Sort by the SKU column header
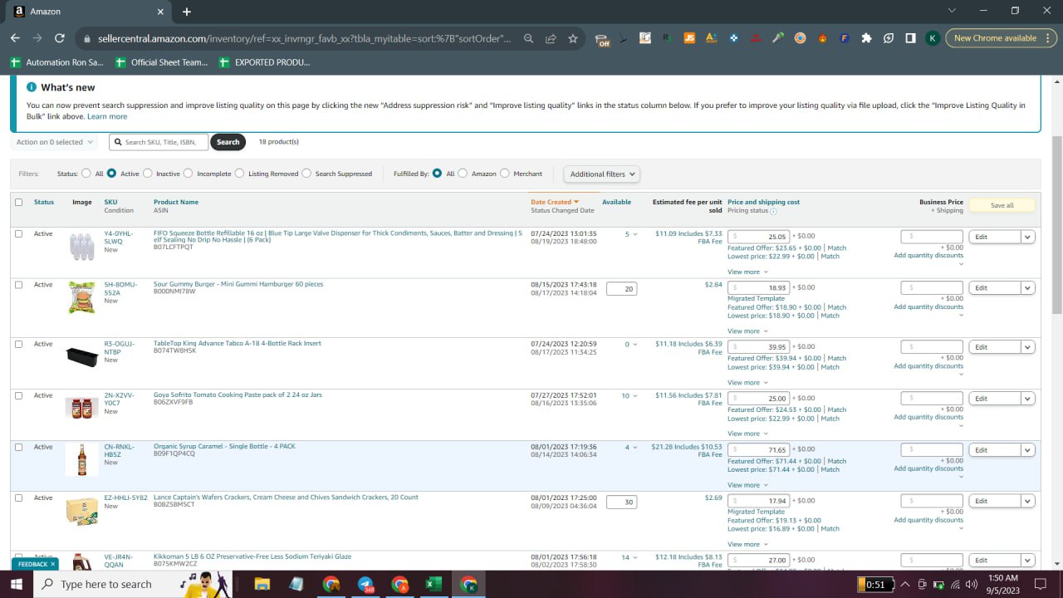This screenshot has height=598, width=1063. click(x=110, y=202)
